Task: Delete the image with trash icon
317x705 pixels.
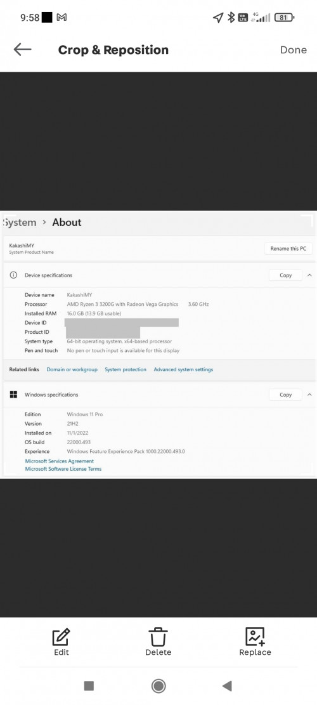Action: point(158,642)
